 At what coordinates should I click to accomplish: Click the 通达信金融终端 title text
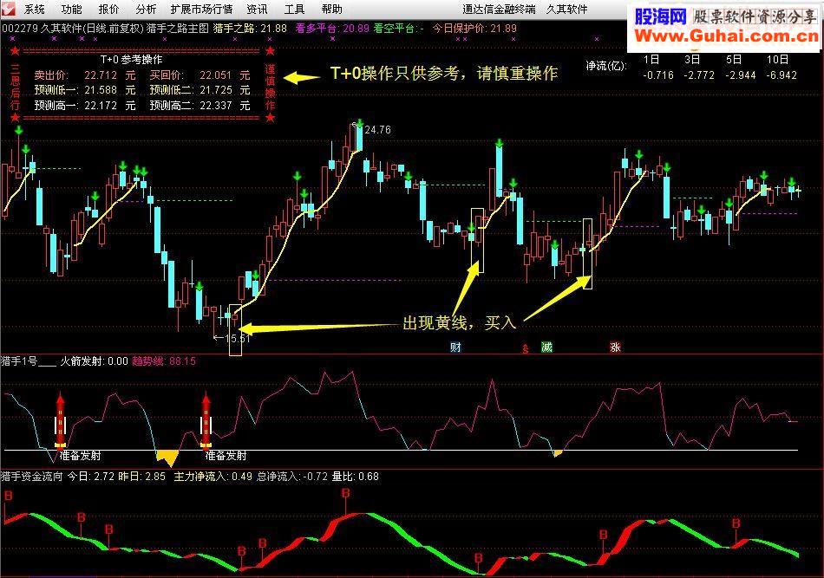(x=500, y=9)
